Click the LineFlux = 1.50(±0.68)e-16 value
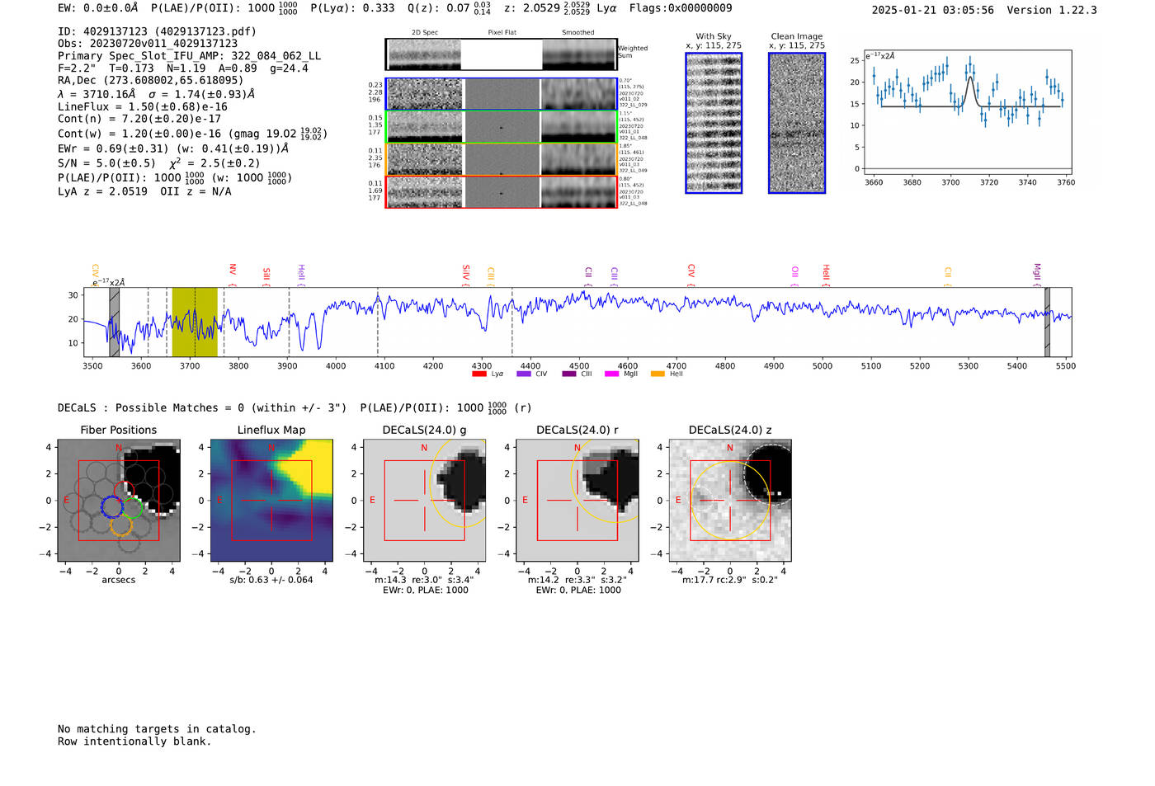The width and height of the screenshot is (1155, 786). [x=143, y=106]
